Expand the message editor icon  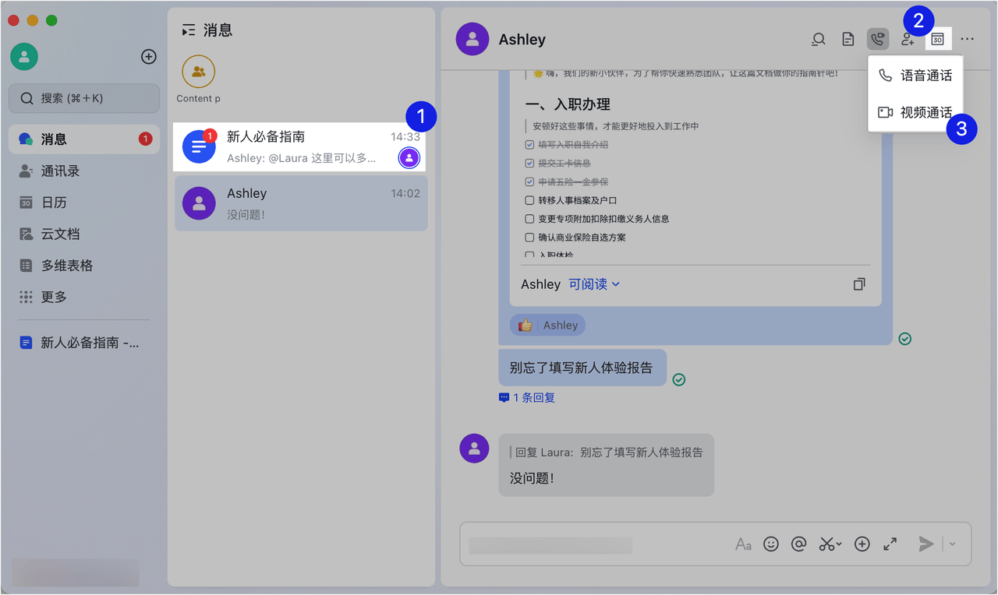890,544
